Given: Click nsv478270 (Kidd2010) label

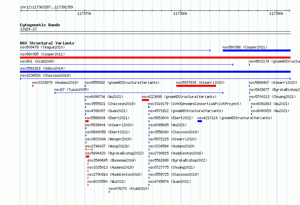Looking at the screenshot, I should (129, 189).
